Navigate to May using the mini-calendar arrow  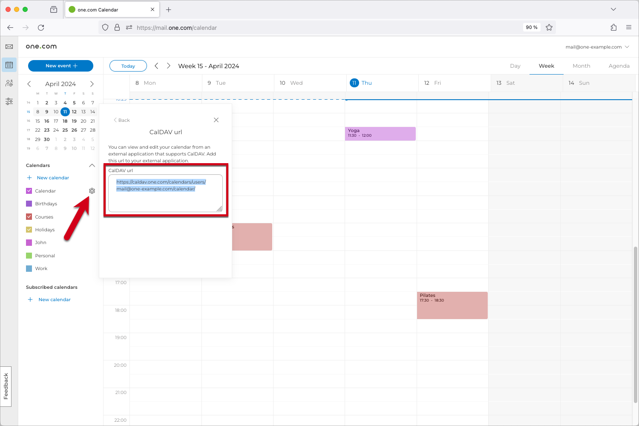point(92,84)
